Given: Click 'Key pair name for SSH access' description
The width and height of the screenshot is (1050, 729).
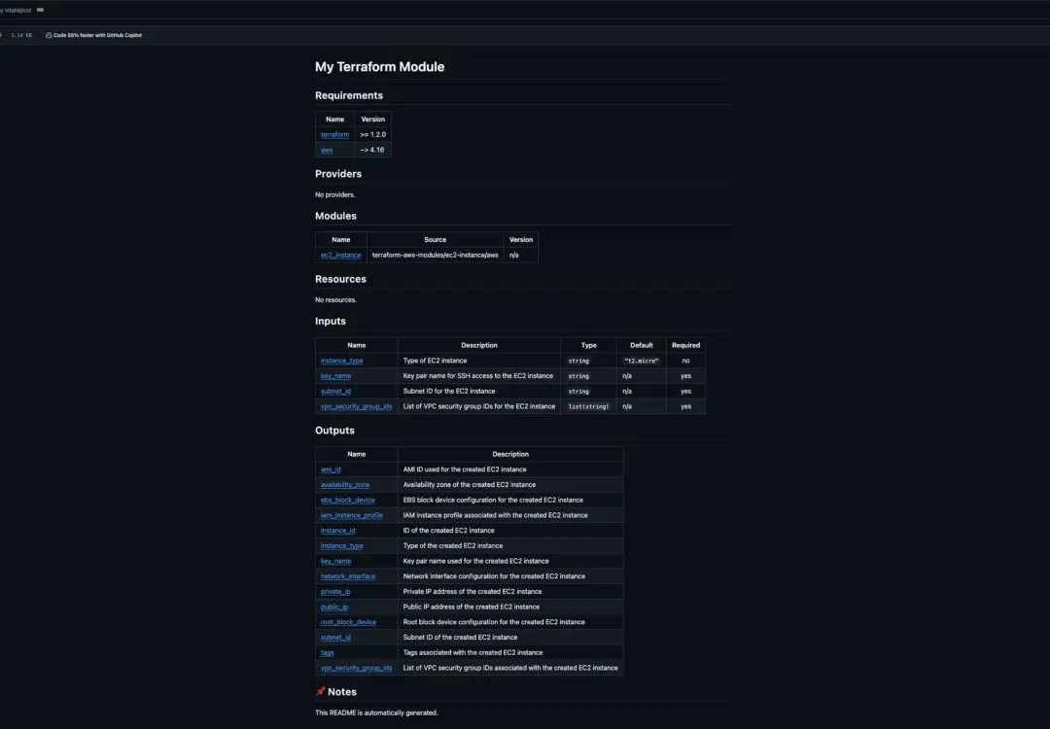Looking at the screenshot, I should tap(478, 376).
